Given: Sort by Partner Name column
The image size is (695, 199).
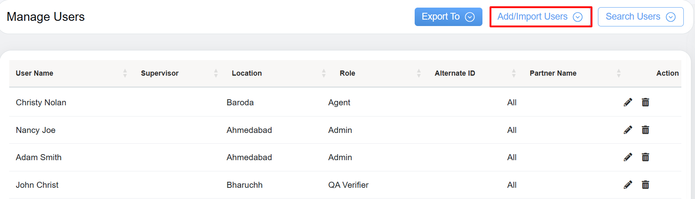Looking at the screenshot, I should (x=618, y=73).
